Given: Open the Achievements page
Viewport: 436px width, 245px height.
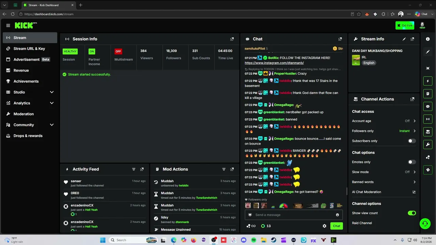Looking at the screenshot, I should [x=30, y=81].
